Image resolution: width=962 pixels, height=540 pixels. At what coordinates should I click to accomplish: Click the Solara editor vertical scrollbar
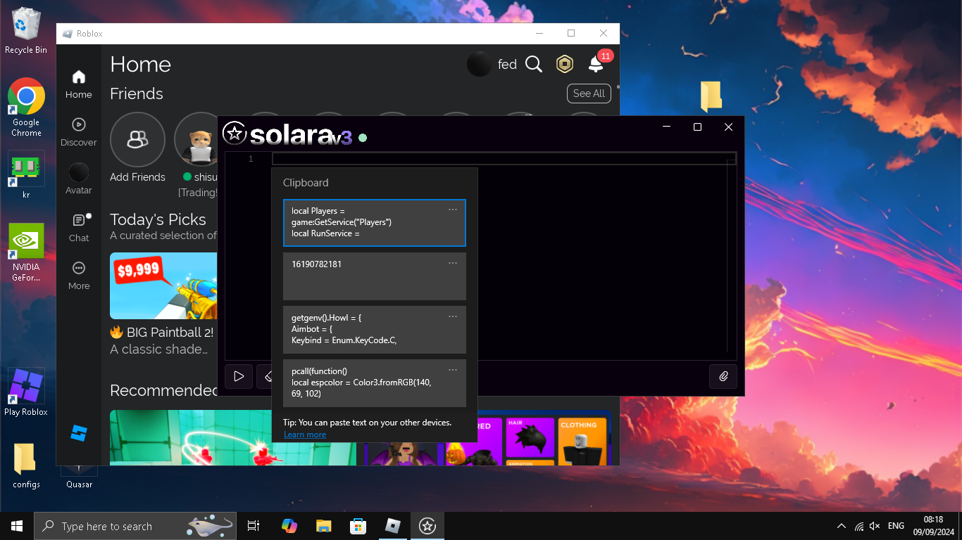pos(732,257)
